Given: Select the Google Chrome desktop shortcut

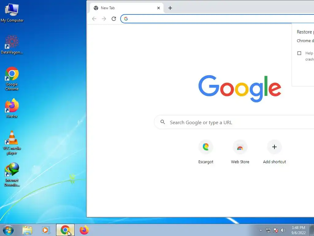Looking at the screenshot, I should tap(12, 78).
